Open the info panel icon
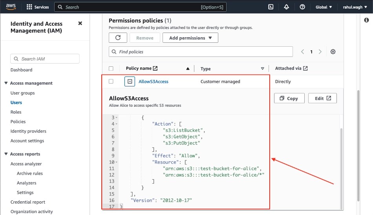This screenshot has width=373, height=215. pos(367,20)
